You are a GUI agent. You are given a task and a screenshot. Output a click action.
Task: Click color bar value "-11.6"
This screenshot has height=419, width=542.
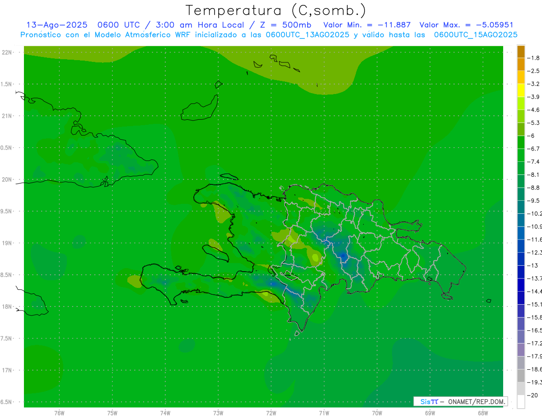pos(535,240)
